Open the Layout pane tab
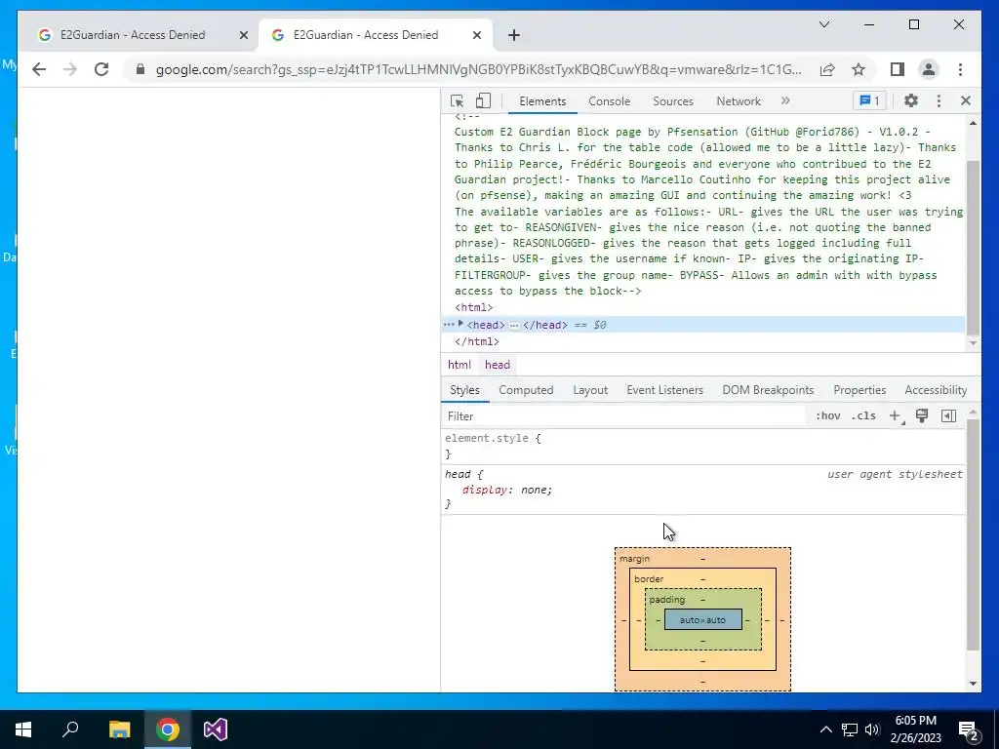This screenshot has height=749, width=999. 590,390
